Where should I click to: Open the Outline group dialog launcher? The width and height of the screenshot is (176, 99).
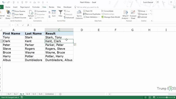(x=152, y=21)
